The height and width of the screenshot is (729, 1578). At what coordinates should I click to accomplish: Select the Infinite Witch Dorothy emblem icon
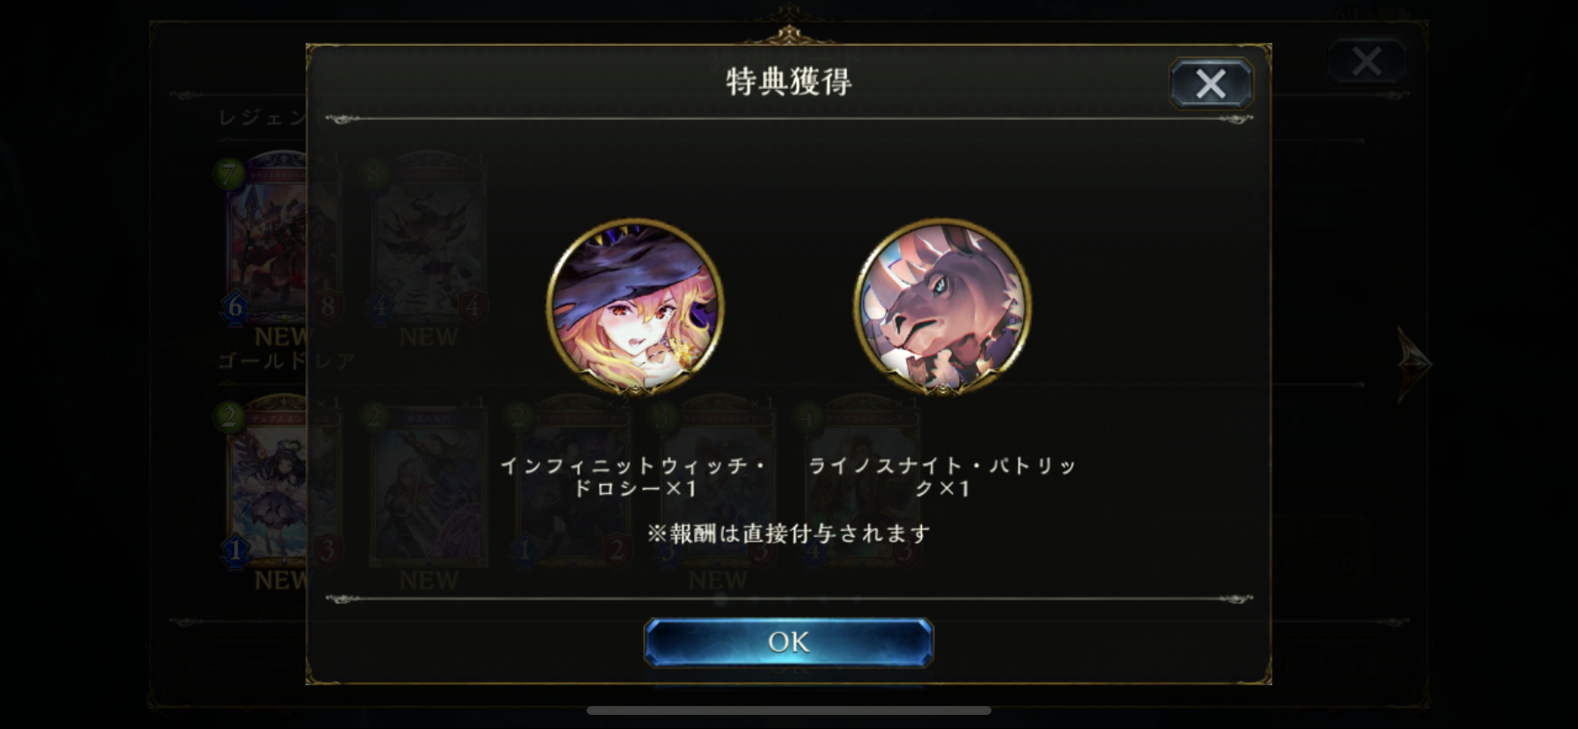pos(635,306)
